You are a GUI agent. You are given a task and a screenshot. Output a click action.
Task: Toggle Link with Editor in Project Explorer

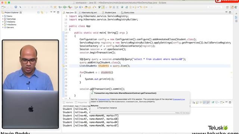click(42, 12)
